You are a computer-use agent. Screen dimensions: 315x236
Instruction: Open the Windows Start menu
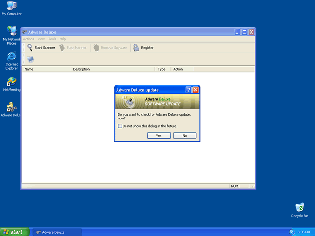pyautogui.click(x=13, y=232)
